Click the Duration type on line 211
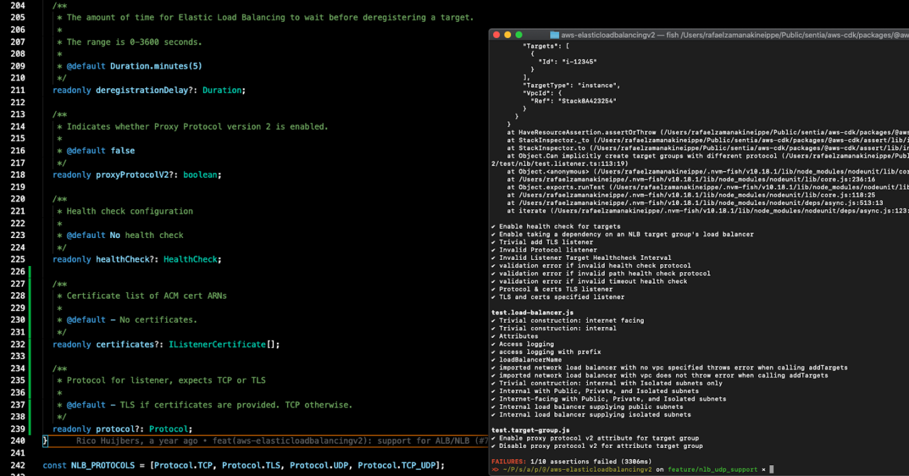The image size is (909, 476). pos(222,90)
